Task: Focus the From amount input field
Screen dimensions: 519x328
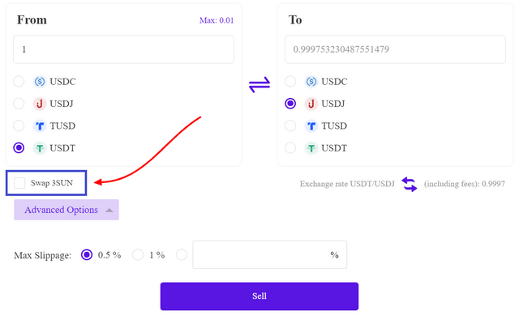Action: pos(123,49)
